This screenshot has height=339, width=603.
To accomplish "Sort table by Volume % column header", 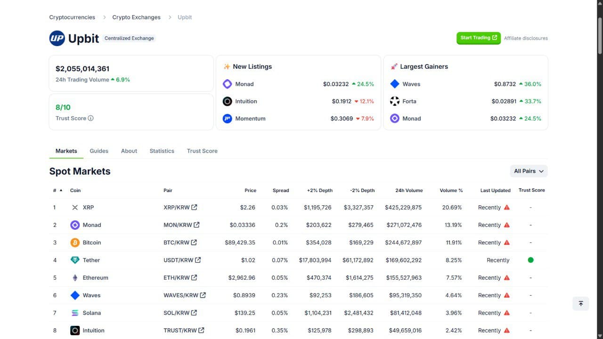I will pyautogui.click(x=451, y=190).
